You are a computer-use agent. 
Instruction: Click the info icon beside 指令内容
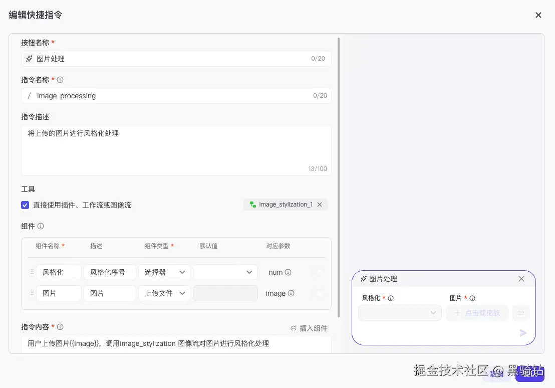coord(60,327)
